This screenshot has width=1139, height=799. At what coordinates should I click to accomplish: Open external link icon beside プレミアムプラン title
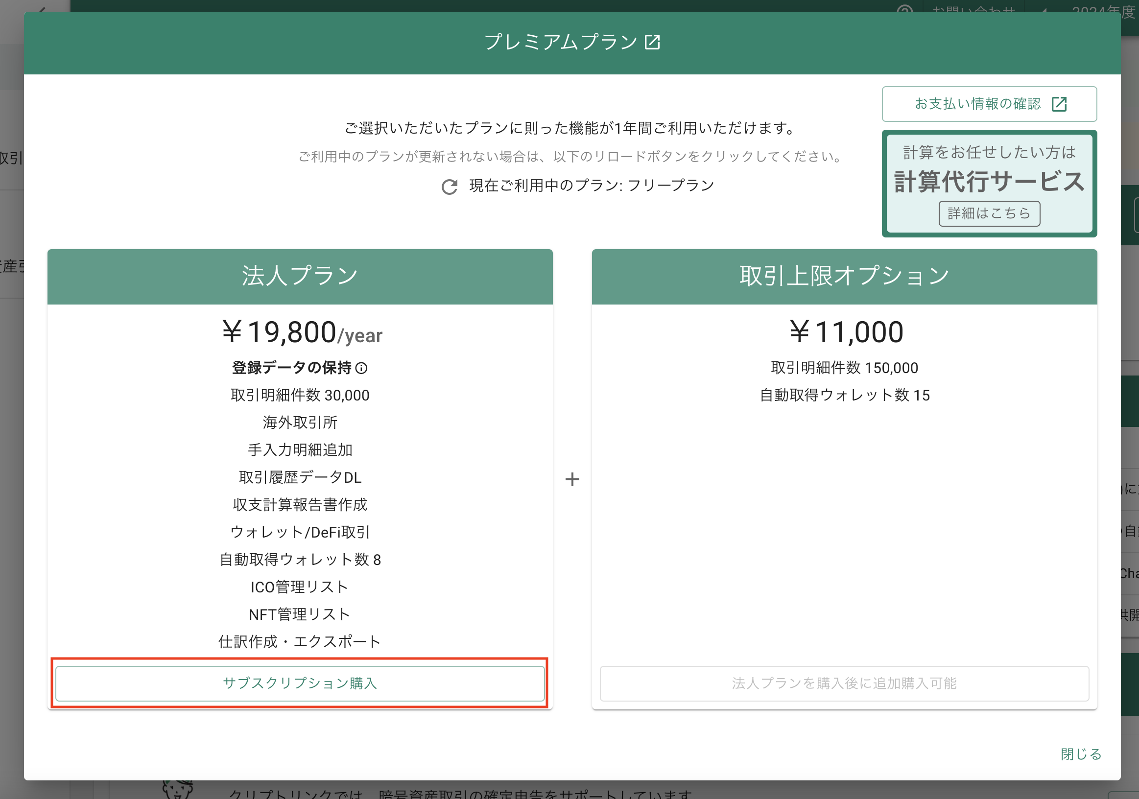(x=652, y=42)
